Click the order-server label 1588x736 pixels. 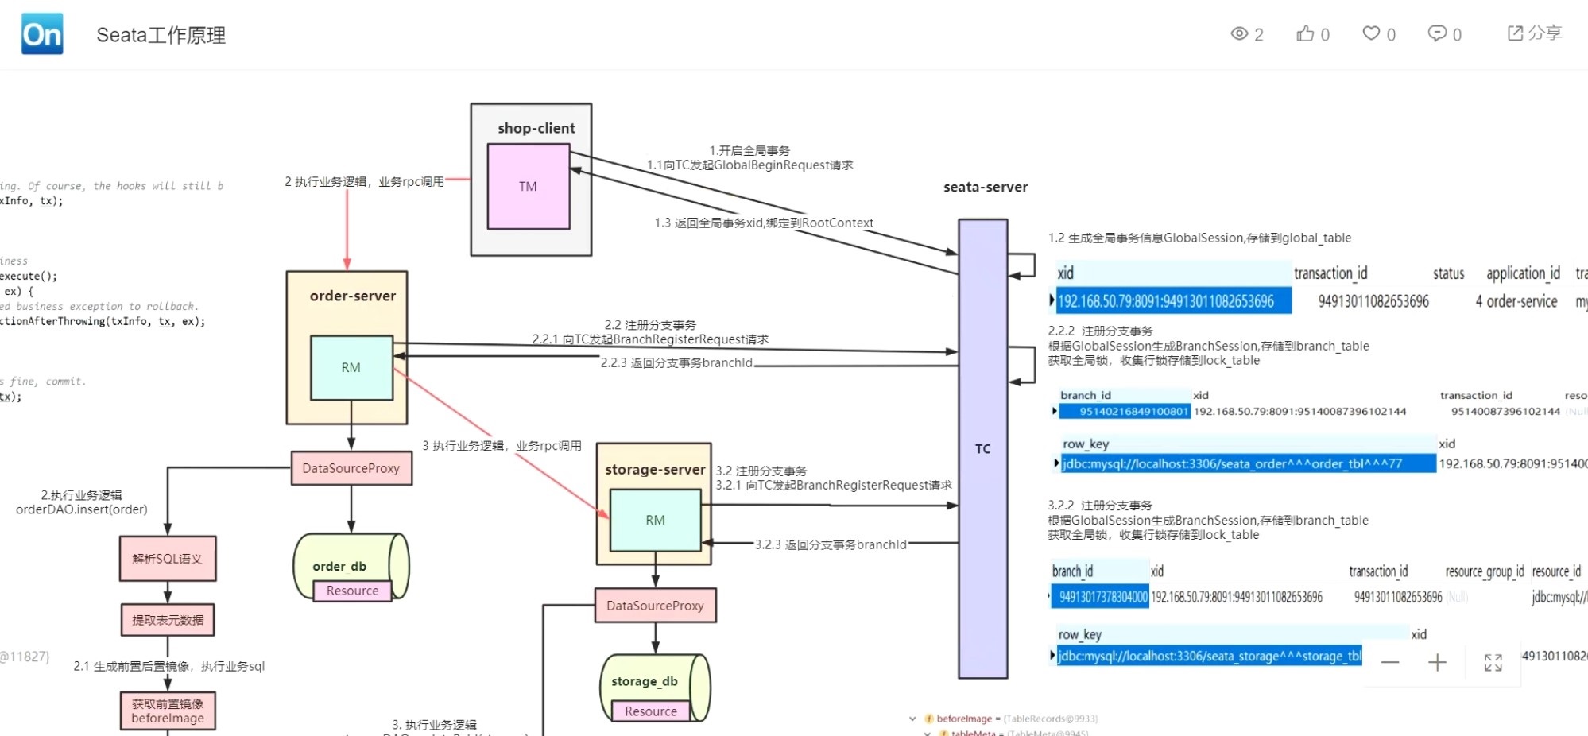[353, 296]
